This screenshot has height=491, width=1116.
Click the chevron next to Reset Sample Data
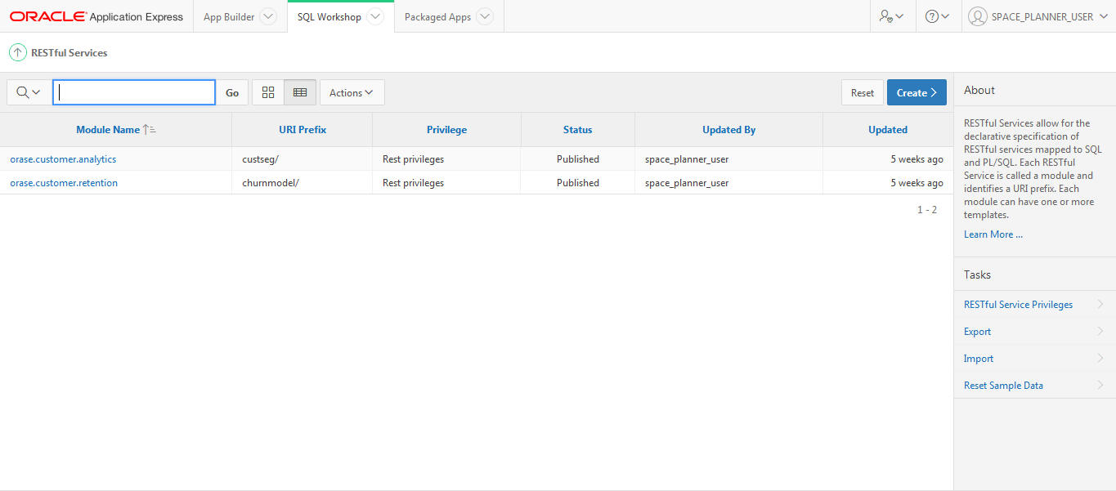tap(1100, 386)
